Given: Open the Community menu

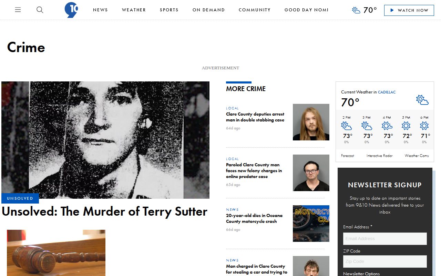Looking at the screenshot, I should pos(255,10).
